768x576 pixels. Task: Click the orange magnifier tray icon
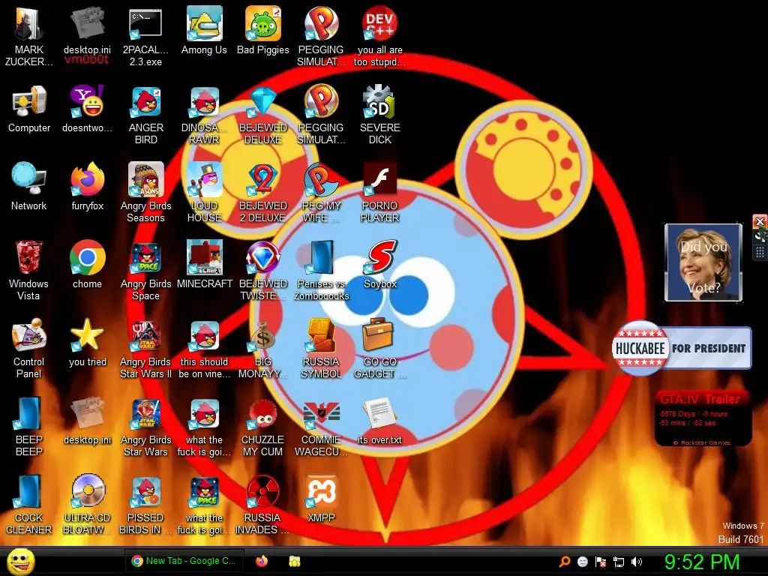tap(565, 562)
